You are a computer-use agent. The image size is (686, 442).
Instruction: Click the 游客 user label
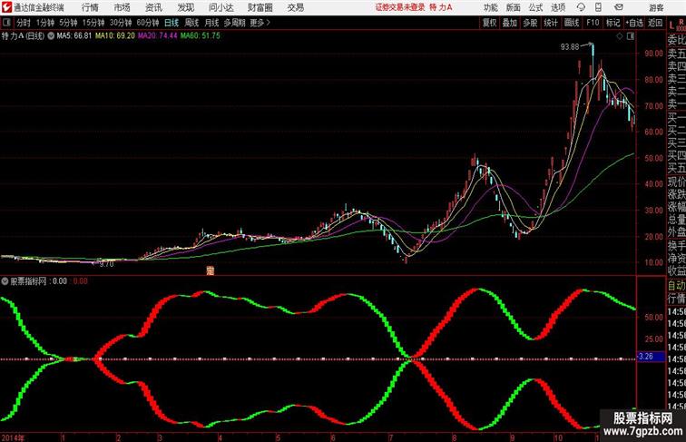(x=656, y=7)
